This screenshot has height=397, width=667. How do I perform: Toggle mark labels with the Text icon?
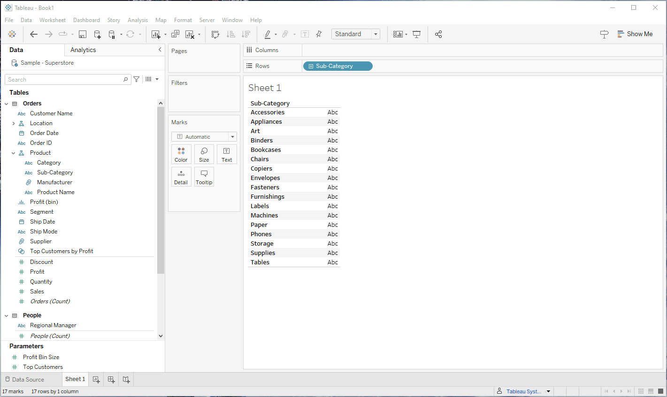[x=305, y=34]
